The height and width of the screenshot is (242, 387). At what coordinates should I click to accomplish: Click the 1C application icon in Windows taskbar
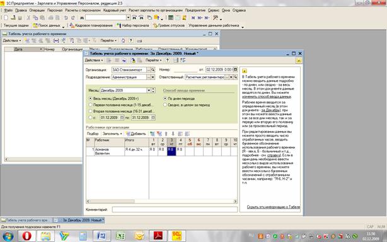point(176,236)
